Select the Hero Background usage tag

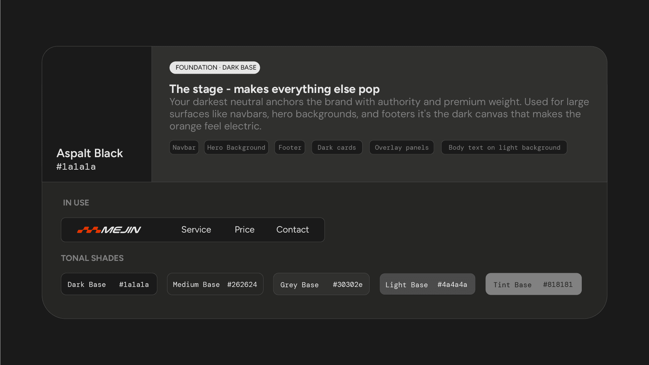coord(236,147)
